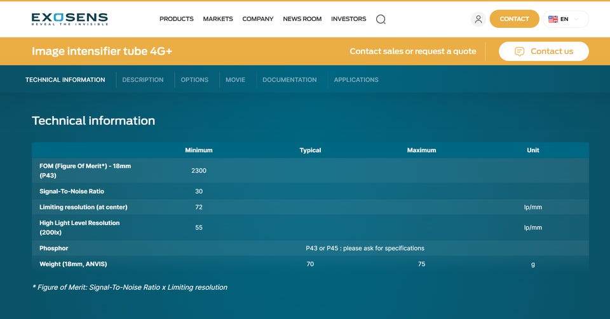Click the 'Typical' column header

click(x=310, y=150)
